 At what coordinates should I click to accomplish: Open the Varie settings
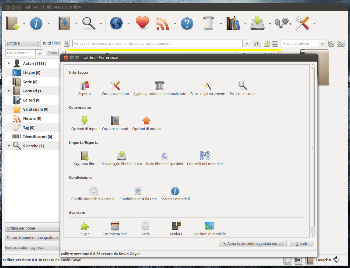[145, 229]
